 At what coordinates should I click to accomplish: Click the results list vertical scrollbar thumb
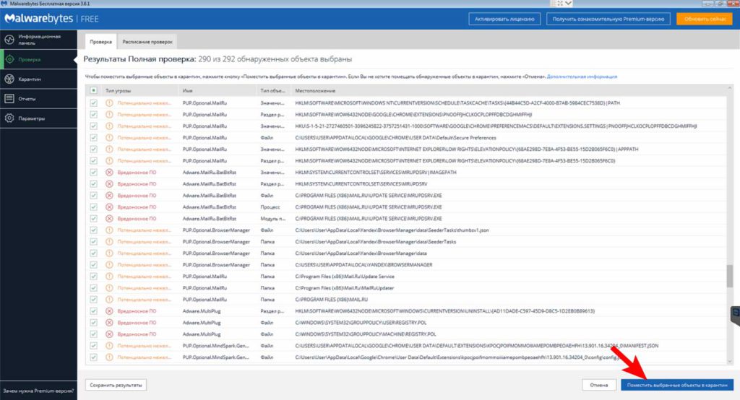point(730,276)
